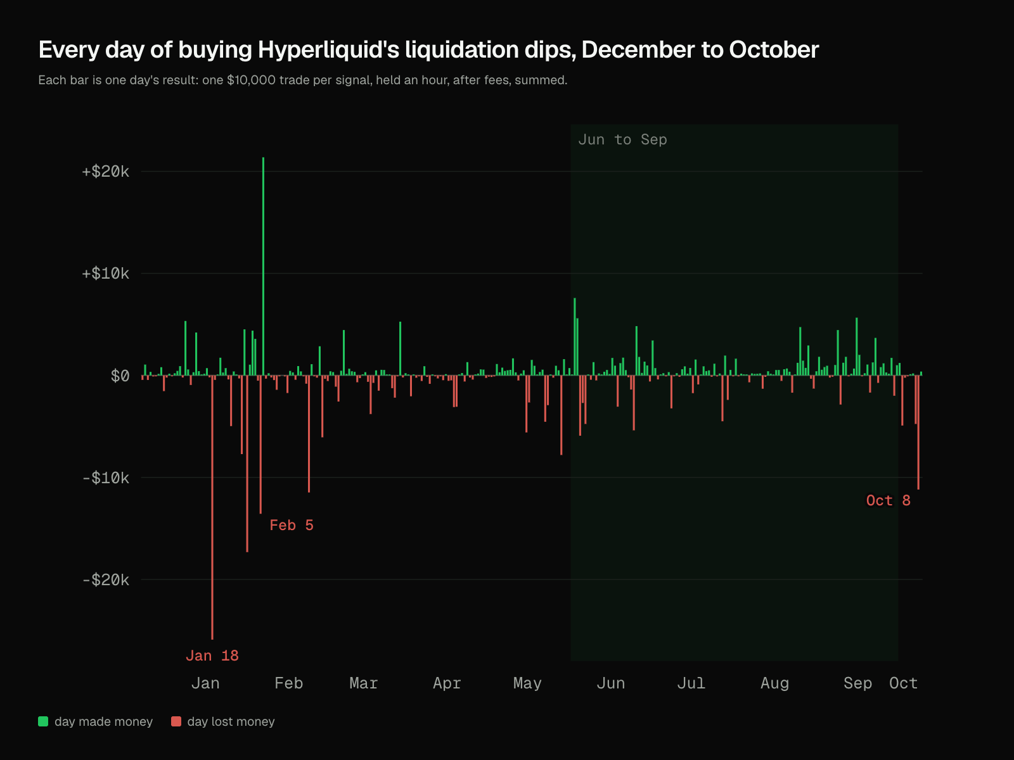Screen dimensions: 1014x760
Task: Click the 'Jan 18' loss annotation
Action: (212, 655)
